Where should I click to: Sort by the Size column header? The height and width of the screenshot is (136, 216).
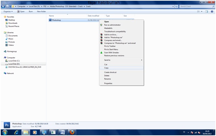coord(125,16)
